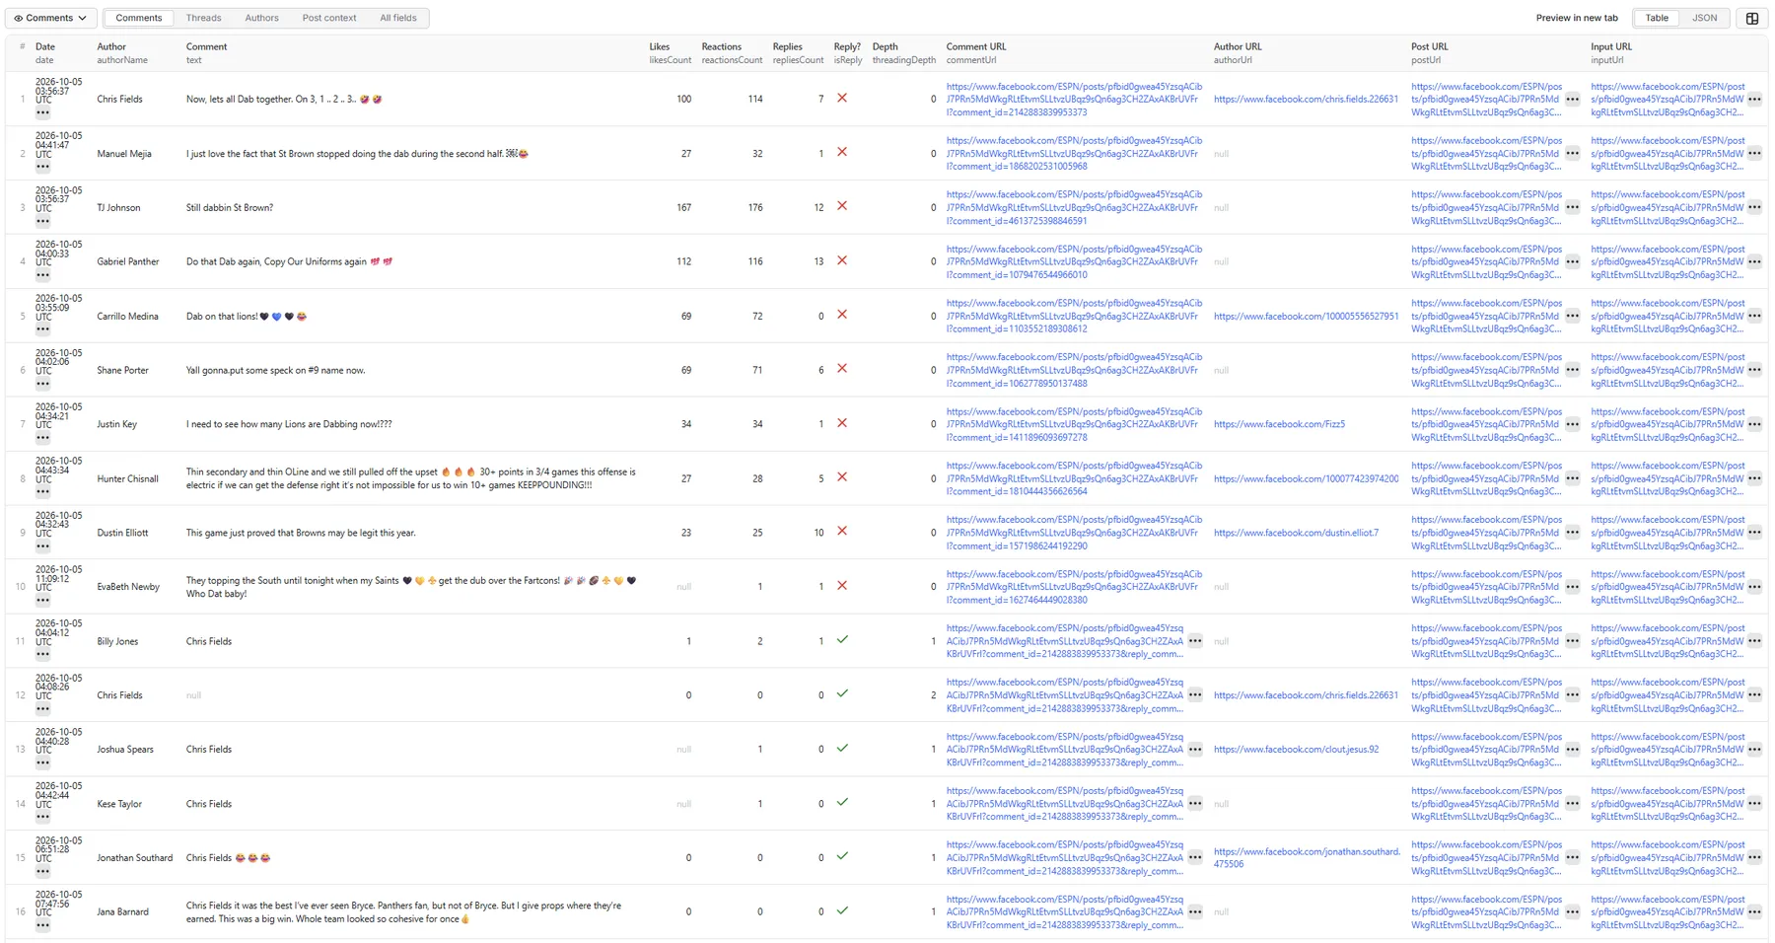Image resolution: width=1775 pixels, height=943 pixels.
Task: Click isReply X icon for Dustin Elliott
Action: (x=842, y=531)
